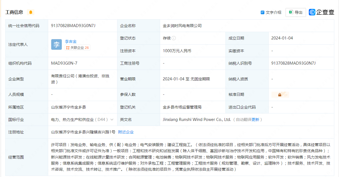Image resolution: width=339 pixels, height=177 pixels.
Task: Click the business scope description paragraph
Action: [191, 157]
